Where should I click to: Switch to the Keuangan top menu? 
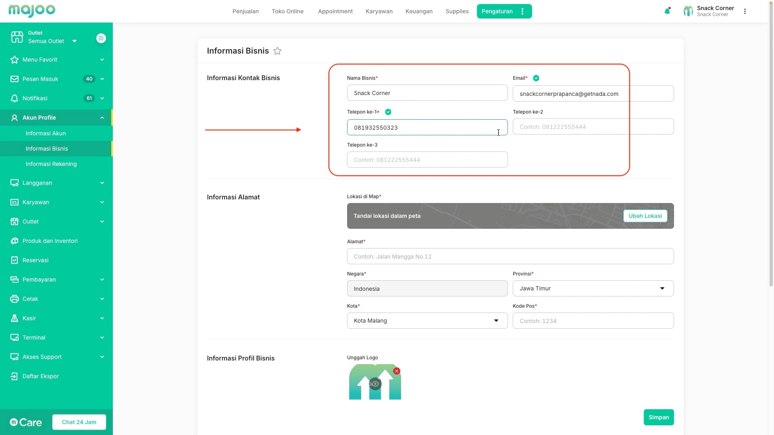[419, 11]
